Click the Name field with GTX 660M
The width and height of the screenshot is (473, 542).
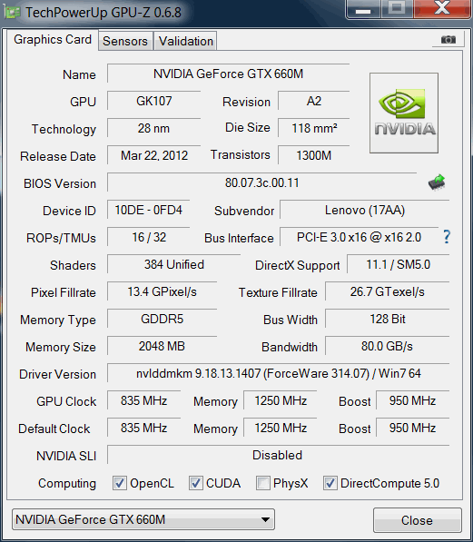228,74
